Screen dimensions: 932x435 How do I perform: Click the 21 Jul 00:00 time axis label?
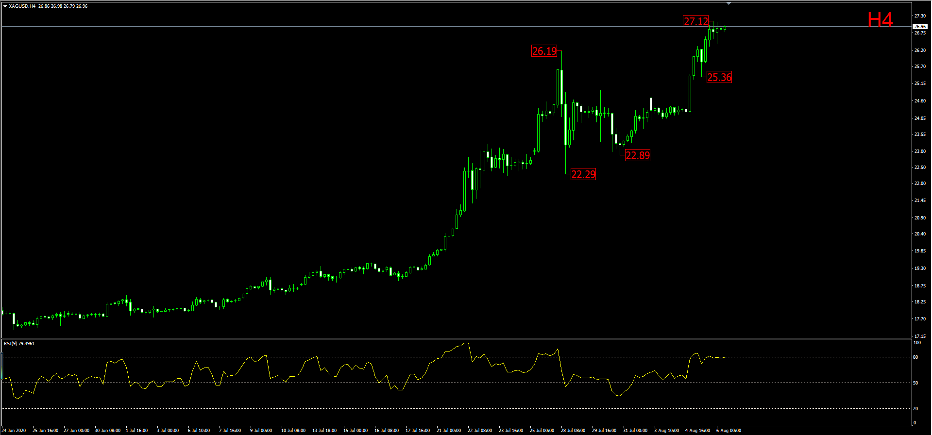click(x=449, y=431)
